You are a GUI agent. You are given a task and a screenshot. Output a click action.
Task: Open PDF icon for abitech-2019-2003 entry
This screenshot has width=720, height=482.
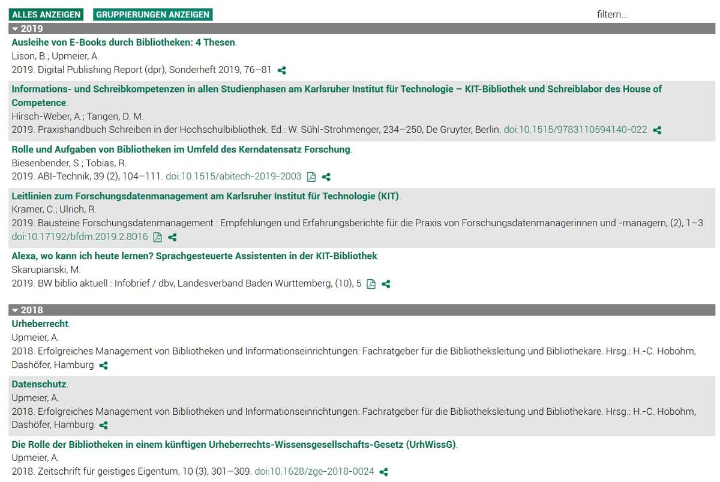311,177
